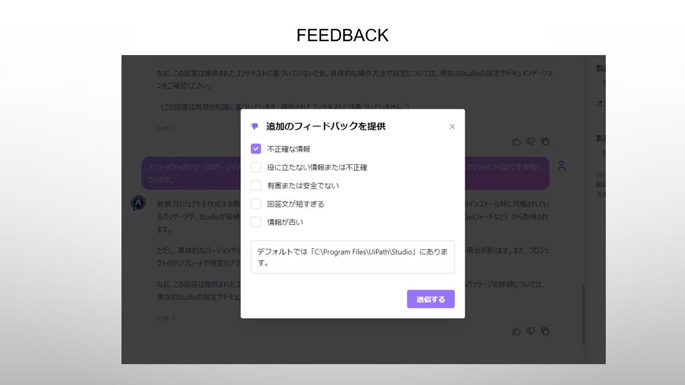
Task: Copy the upper answer text
Action: click(x=545, y=141)
